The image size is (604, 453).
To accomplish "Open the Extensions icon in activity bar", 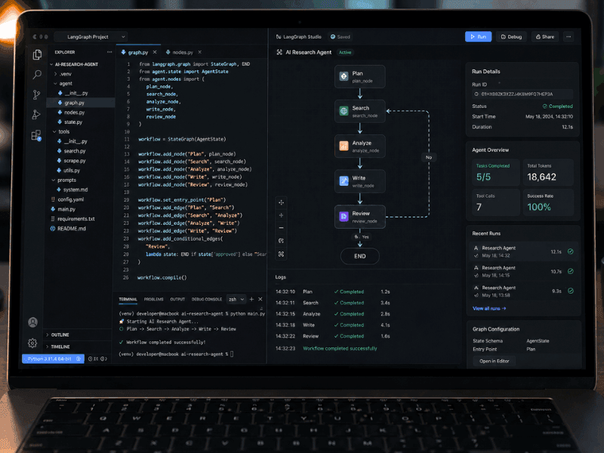I will point(36,135).
